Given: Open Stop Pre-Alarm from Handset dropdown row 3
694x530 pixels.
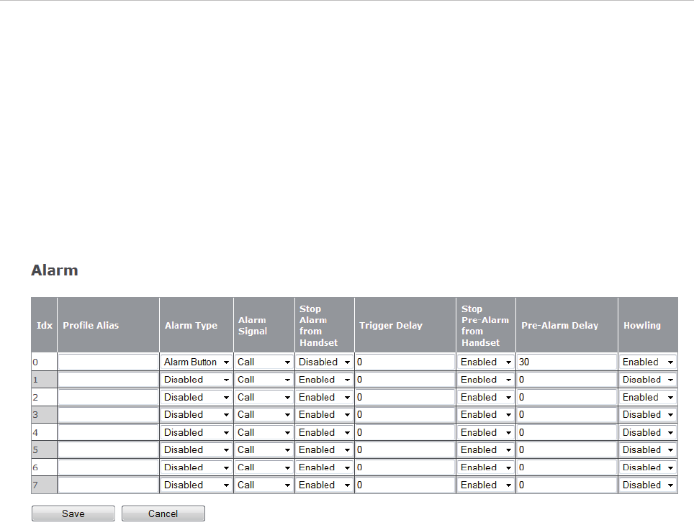Looking at the screenshot, I should click(x=486, y=415).
